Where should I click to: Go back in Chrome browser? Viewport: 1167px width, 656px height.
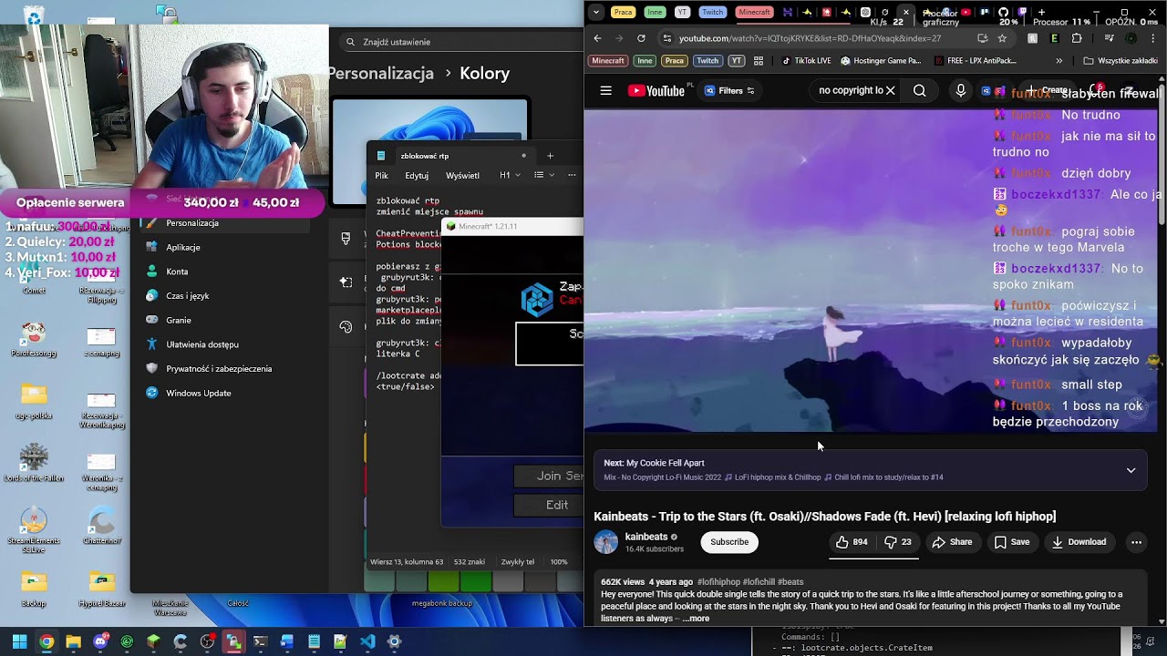click(x=597, y=38)
